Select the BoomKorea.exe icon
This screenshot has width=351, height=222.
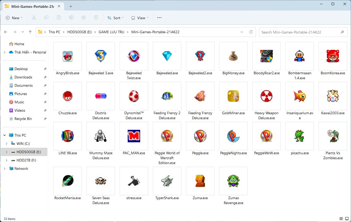333,56
